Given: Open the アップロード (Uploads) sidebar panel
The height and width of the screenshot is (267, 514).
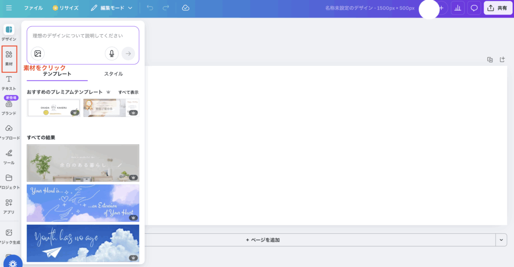Looking at the screenshot, I should coord(9,132).
